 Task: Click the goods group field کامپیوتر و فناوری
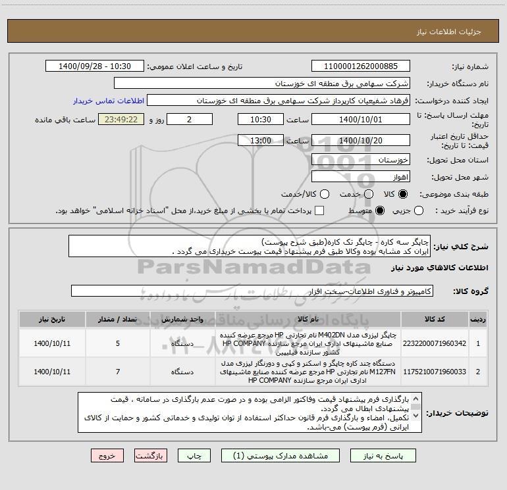(252, 291)
